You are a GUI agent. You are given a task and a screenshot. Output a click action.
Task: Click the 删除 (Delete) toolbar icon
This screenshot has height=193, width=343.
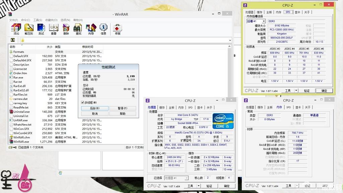[66, 29]
